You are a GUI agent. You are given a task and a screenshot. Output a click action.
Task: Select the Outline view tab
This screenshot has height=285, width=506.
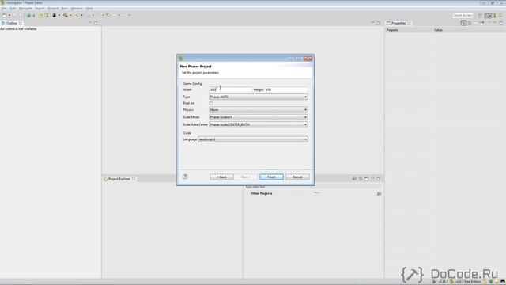tap(11, 23)
